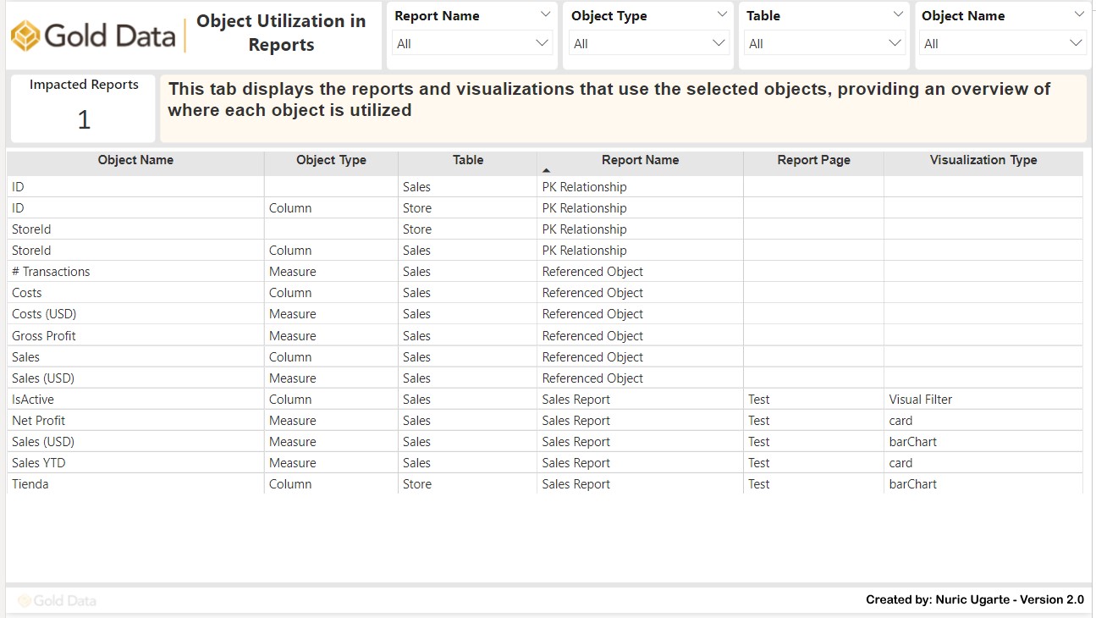Collapse the Table slicer header chevron
The width and height of the screenshot is (1096, 618).
[897, 14]
